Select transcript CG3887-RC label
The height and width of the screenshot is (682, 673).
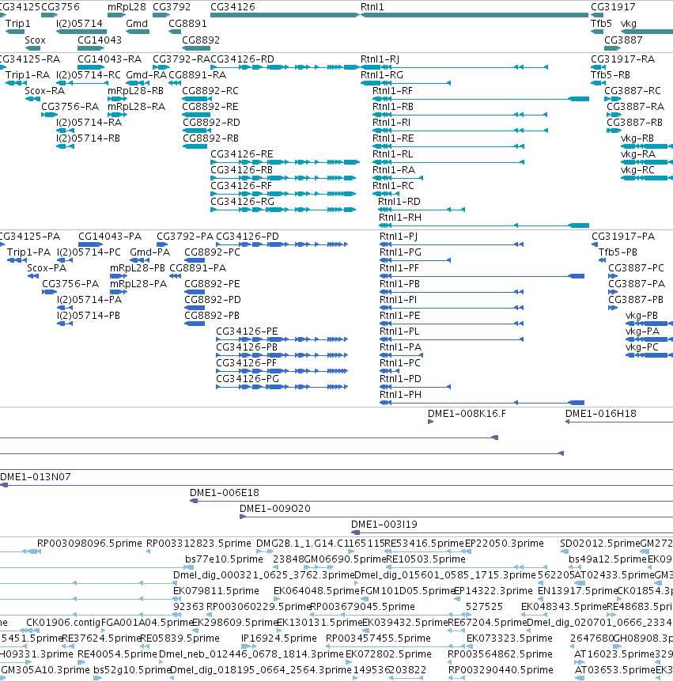click(633, 91)
